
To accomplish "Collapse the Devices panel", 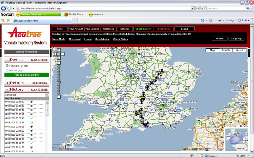I will [x=7, y=60].
